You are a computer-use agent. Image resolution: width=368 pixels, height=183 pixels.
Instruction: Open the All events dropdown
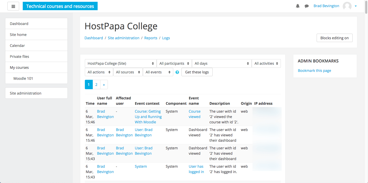click(158, 72)
